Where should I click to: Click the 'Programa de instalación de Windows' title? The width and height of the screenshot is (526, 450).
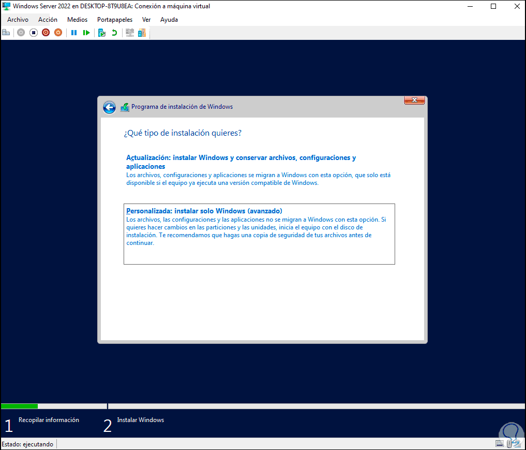182,107
